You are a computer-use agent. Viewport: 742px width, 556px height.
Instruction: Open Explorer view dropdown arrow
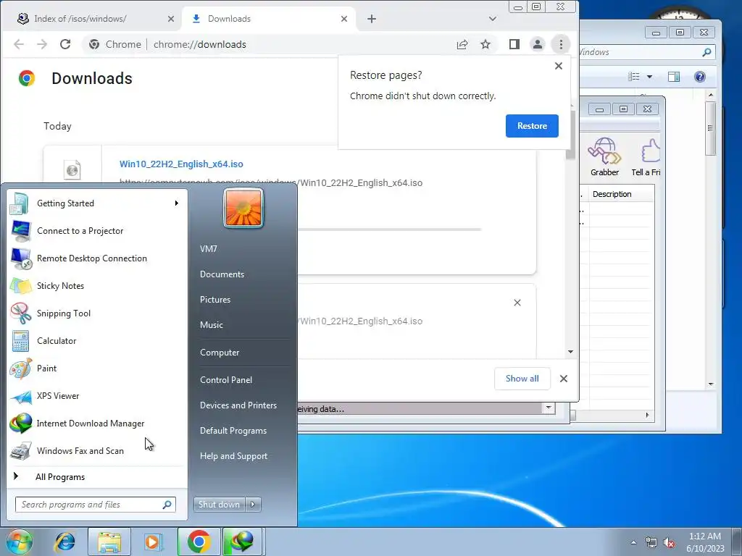point(650,77)
